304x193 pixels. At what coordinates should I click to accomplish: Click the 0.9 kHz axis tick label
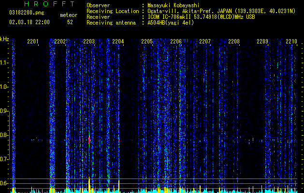coord(4,111)
